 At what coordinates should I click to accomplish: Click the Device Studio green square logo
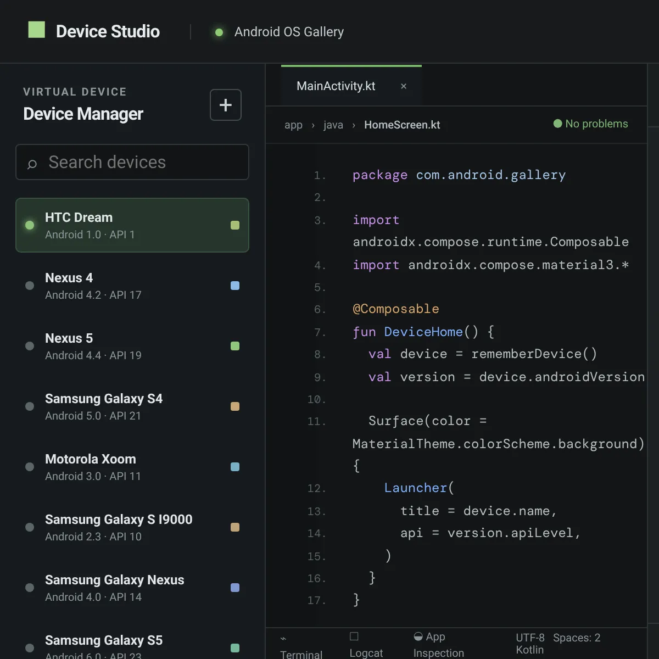pos(37,30)
